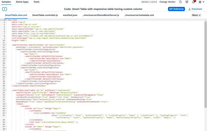This screenshot has width=207, height=131.
Task: Open notifications bell icon
Action: pyautogui.click(x=193, y=2)
